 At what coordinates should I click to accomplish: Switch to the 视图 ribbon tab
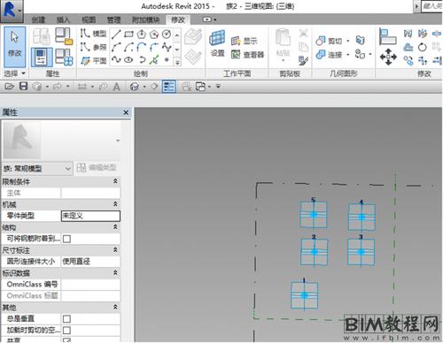(x=89, y=19)
